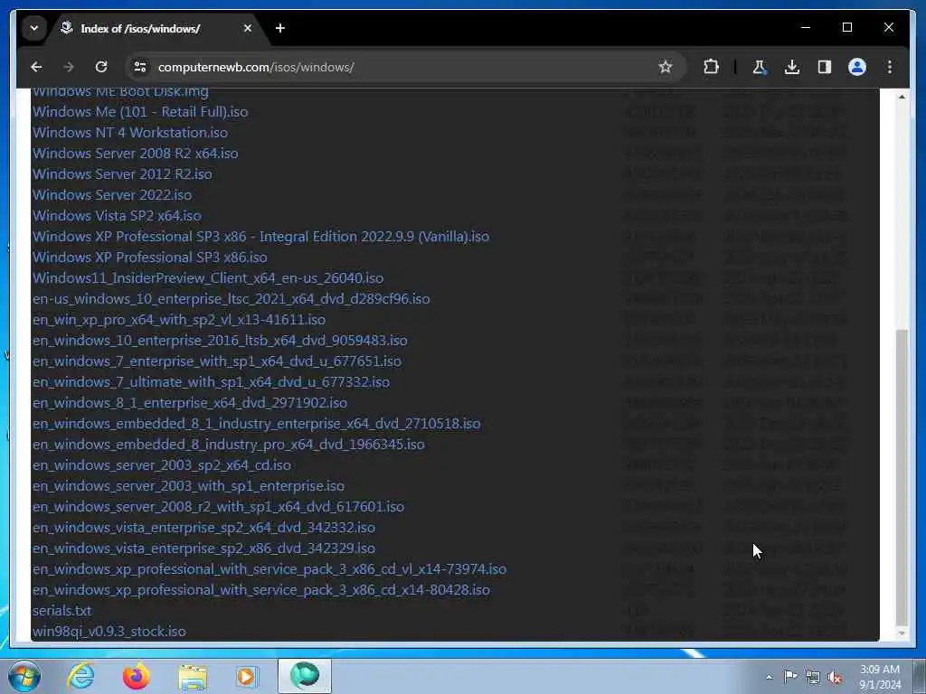926x694 pixels.
Task: Open en_windows_server_2003_with_sp1_enterprise.iso link
Action: 188,485
